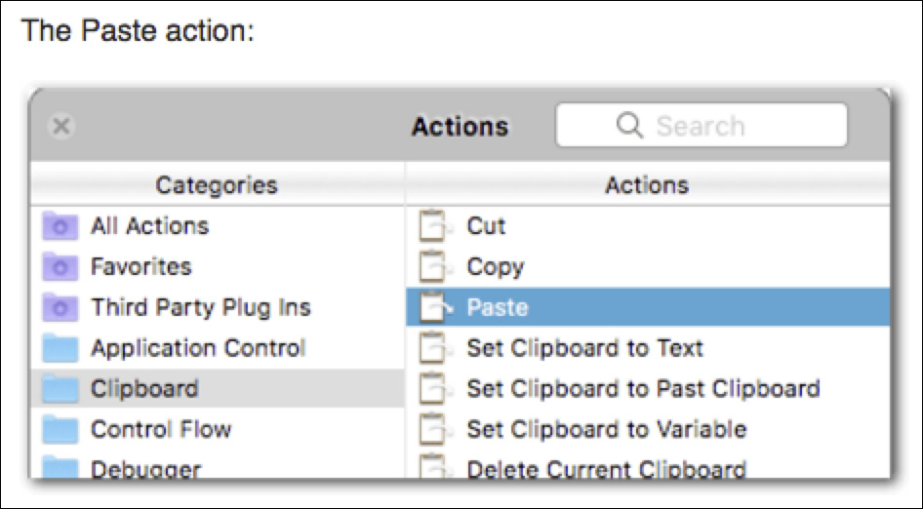
Task: Click the Copy action clipboard icon
Action: point(434,266)
